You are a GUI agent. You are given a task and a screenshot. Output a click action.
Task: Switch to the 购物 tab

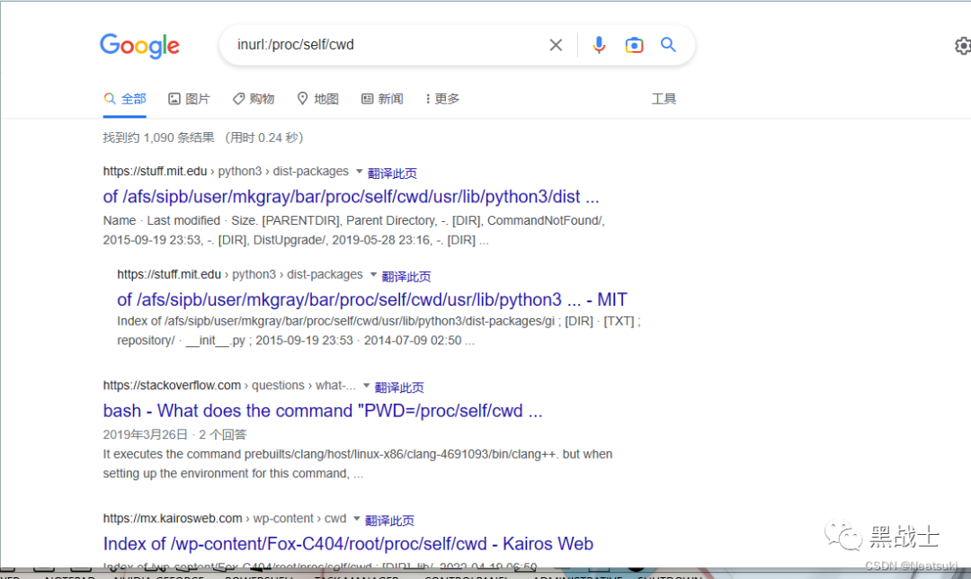tap(254, 99)
